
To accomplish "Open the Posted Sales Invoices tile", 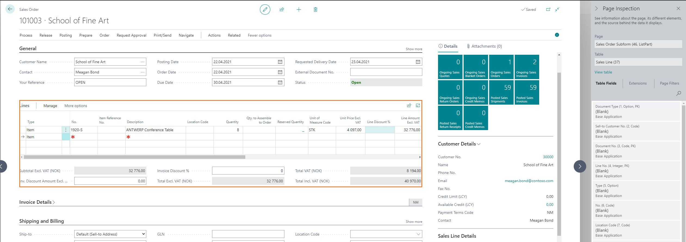I will pyautogui.click(x=527, y=92).
